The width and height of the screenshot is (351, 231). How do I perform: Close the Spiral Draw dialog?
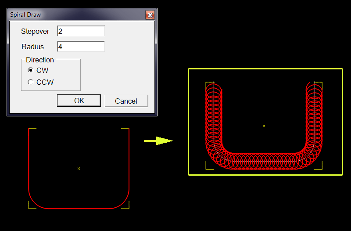click(x=150, y=15)
